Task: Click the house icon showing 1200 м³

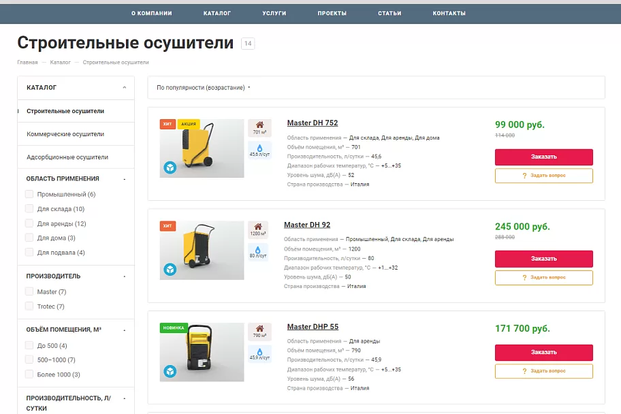Action: click(258, 229)
